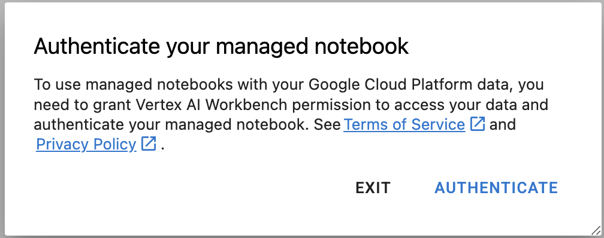604x238 pixels.
Task: Click the EXIT button
Action: coord(373,188)
